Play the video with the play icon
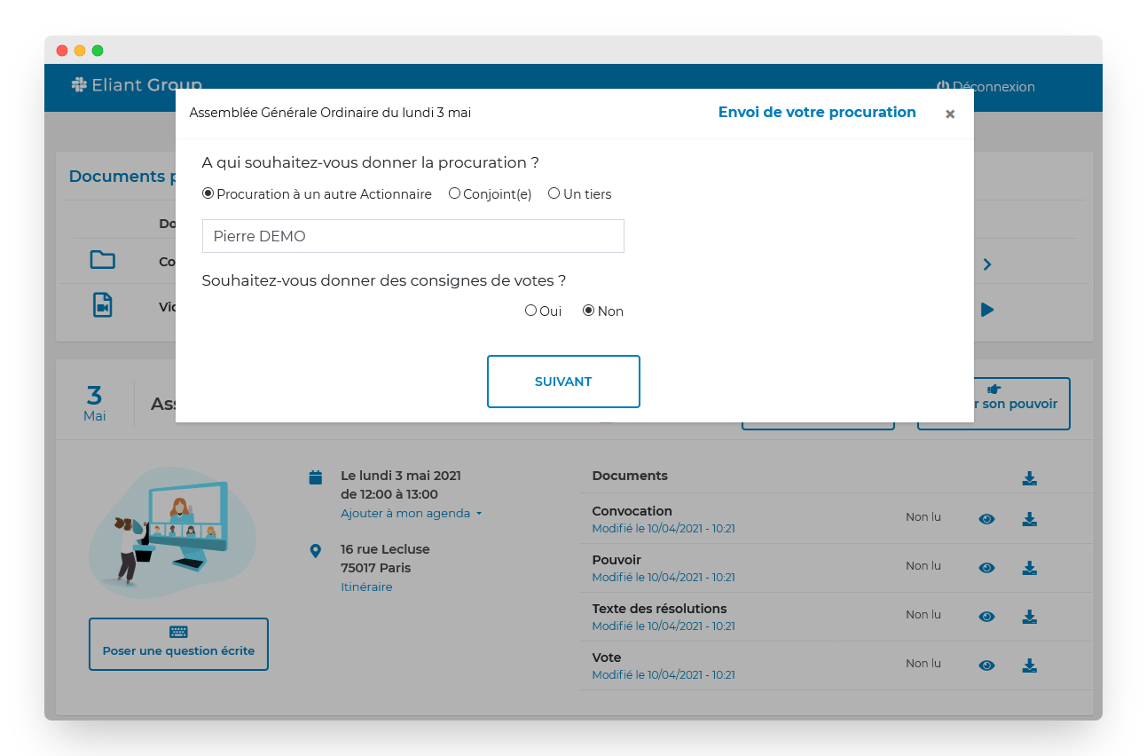The width and height of the screenshot is (1147, 756). click(986, 310)
